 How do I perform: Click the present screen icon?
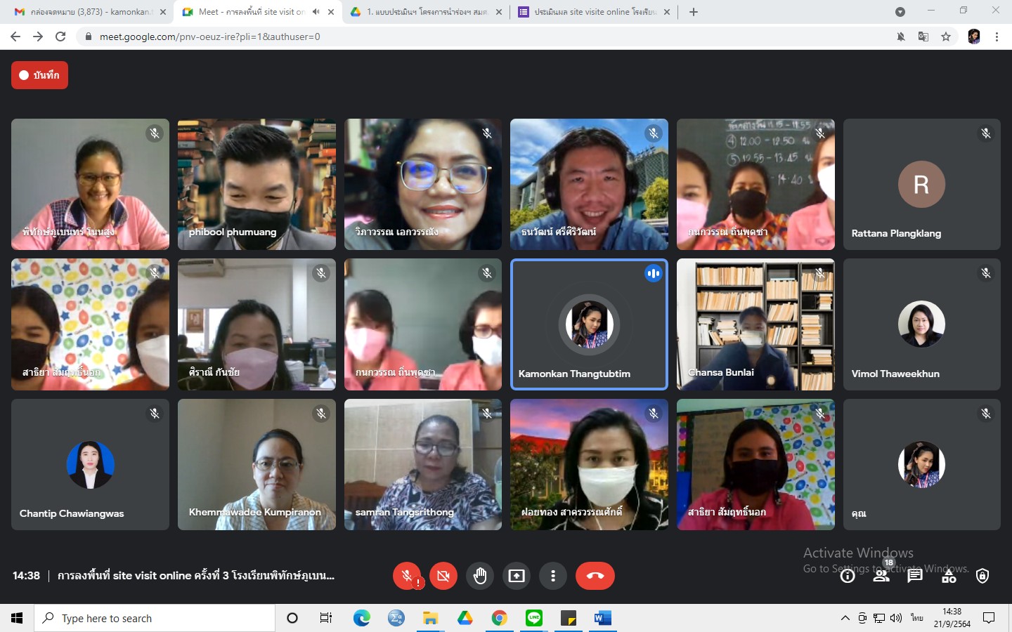[517, 576]
